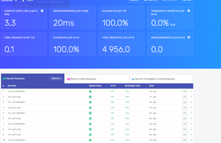Click green check icon in row 4
Screen dimensions: 221x143
click(90, 108)
